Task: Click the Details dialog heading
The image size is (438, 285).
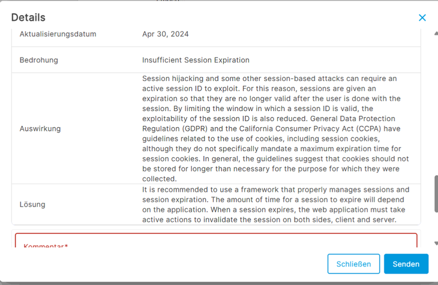Action: click(28, 18)
